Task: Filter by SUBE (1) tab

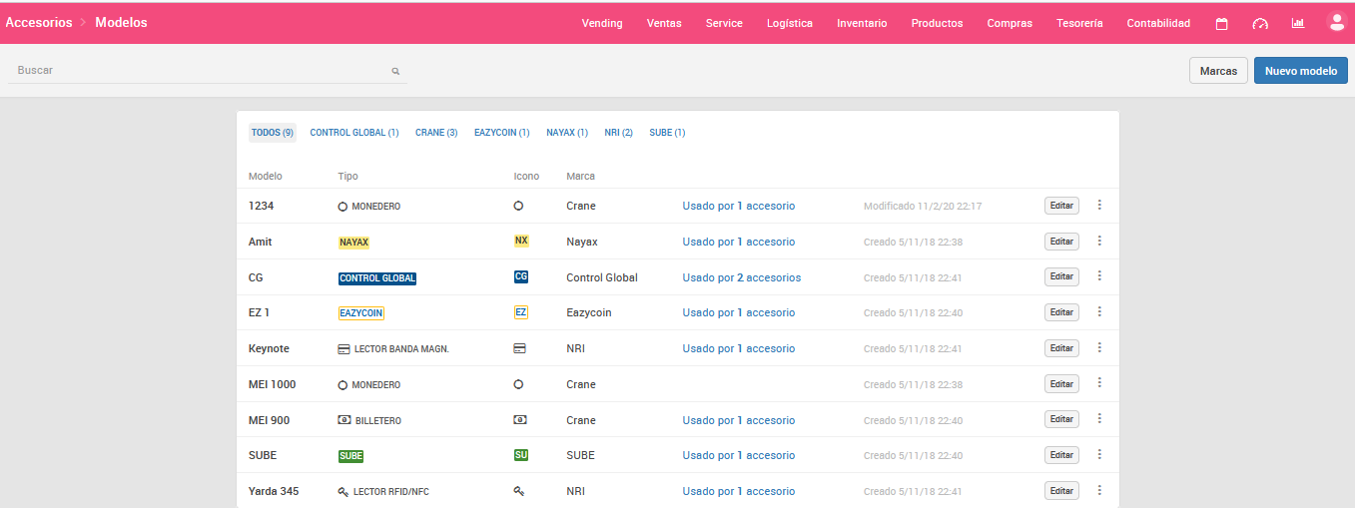Action: 667,132
